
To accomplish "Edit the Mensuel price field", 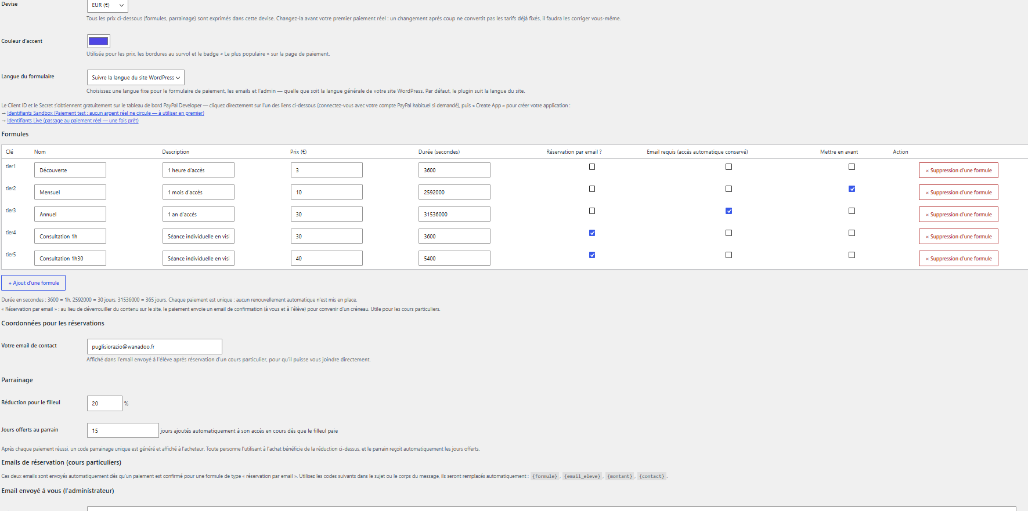I will 326,193.
